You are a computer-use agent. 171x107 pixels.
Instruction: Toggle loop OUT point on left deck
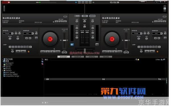[x=23, y=51]
